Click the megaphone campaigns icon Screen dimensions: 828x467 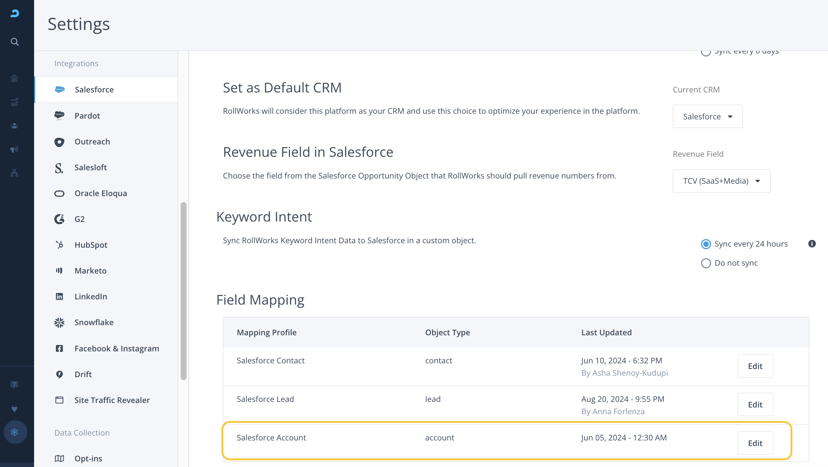15,149
